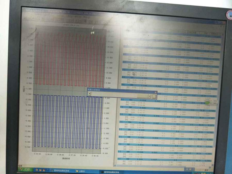Select 0.0127 value in cycle 099 row

154,160
